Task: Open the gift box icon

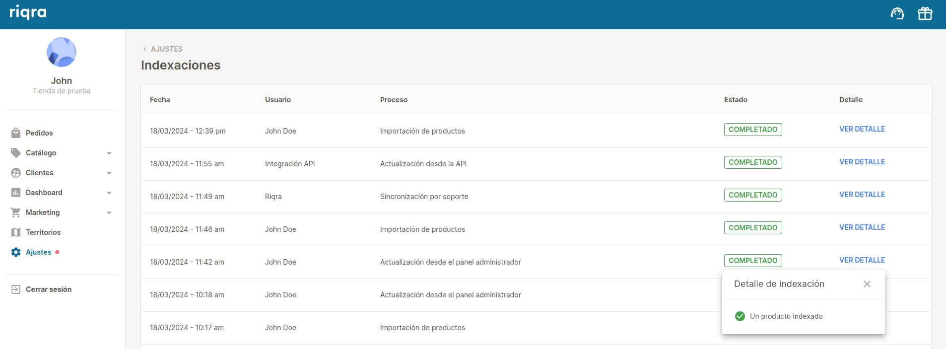Action: 925,13
